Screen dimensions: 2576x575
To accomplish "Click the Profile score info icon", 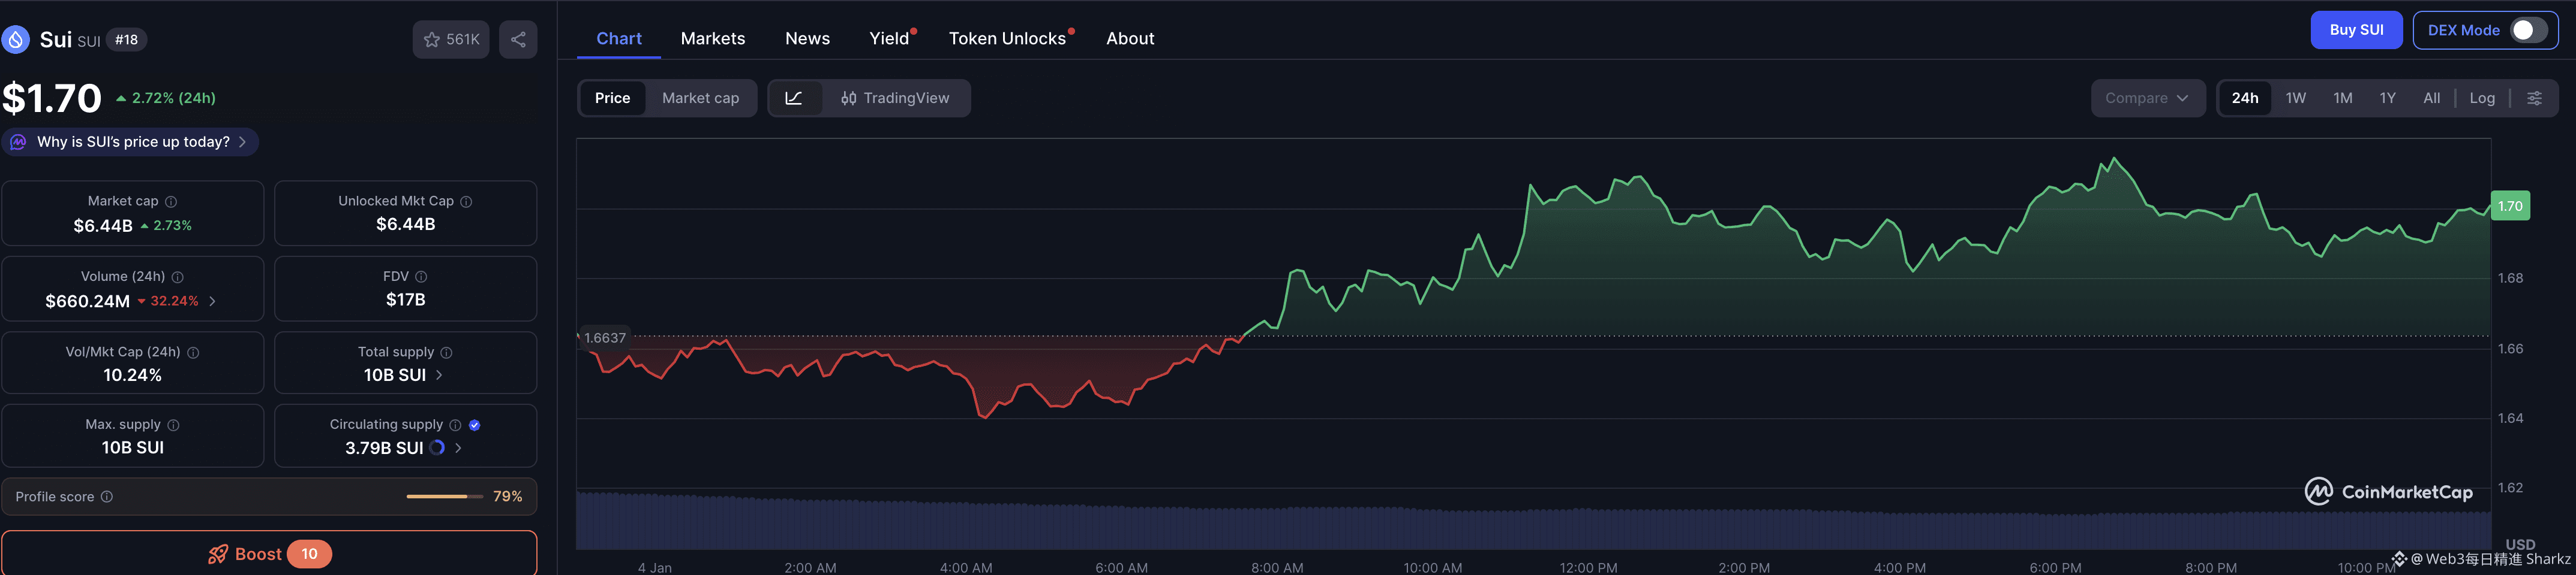I will (107, 497).
